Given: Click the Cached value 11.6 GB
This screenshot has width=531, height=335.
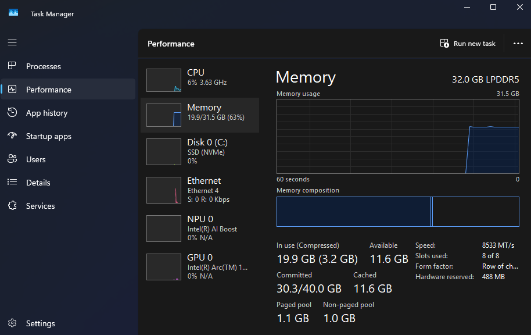Looking at the screenshot, I should coord(373,288).
